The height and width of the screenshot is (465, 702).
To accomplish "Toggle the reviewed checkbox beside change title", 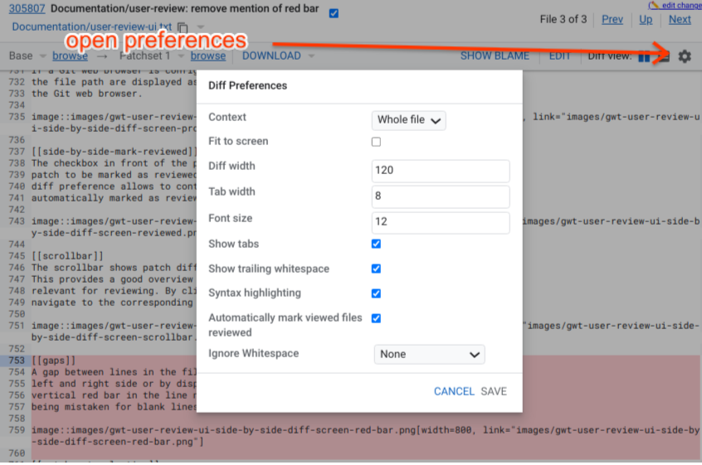I will click(x=334, y=13).
